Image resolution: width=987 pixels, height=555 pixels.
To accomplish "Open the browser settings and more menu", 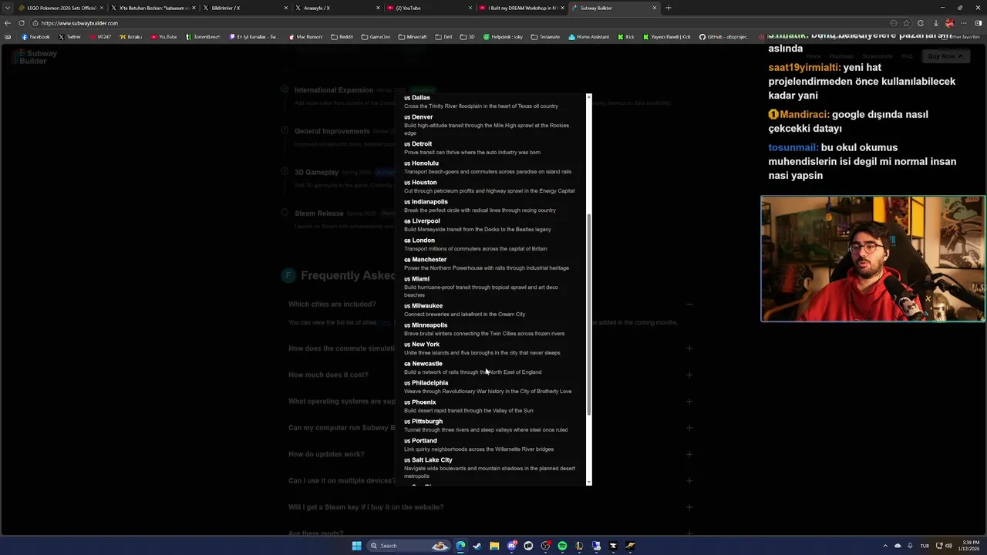I will (x=964, y=23).
